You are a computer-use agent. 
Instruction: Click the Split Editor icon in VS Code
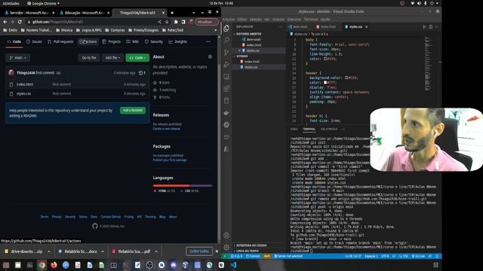pyautogui.click(x=431, y=27)
